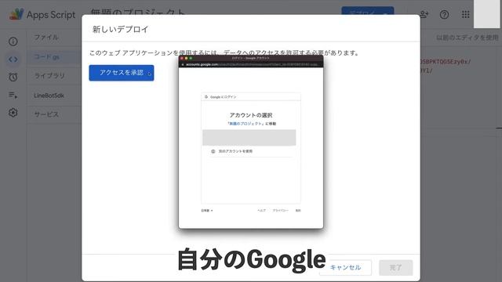Click the 完了 button in deploy dialog

pos(395,268)
